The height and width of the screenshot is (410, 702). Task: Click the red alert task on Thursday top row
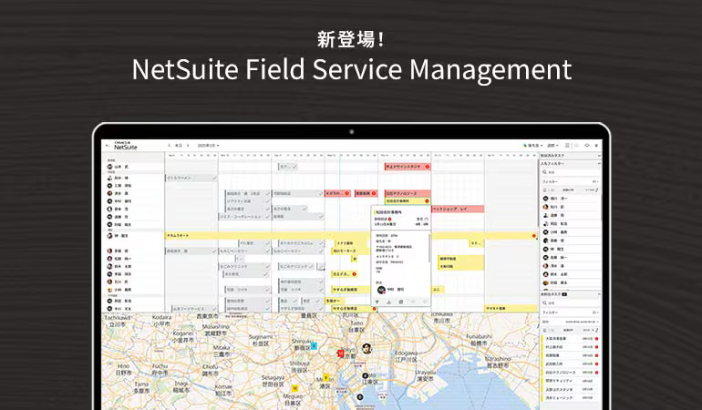click(407, 167)
